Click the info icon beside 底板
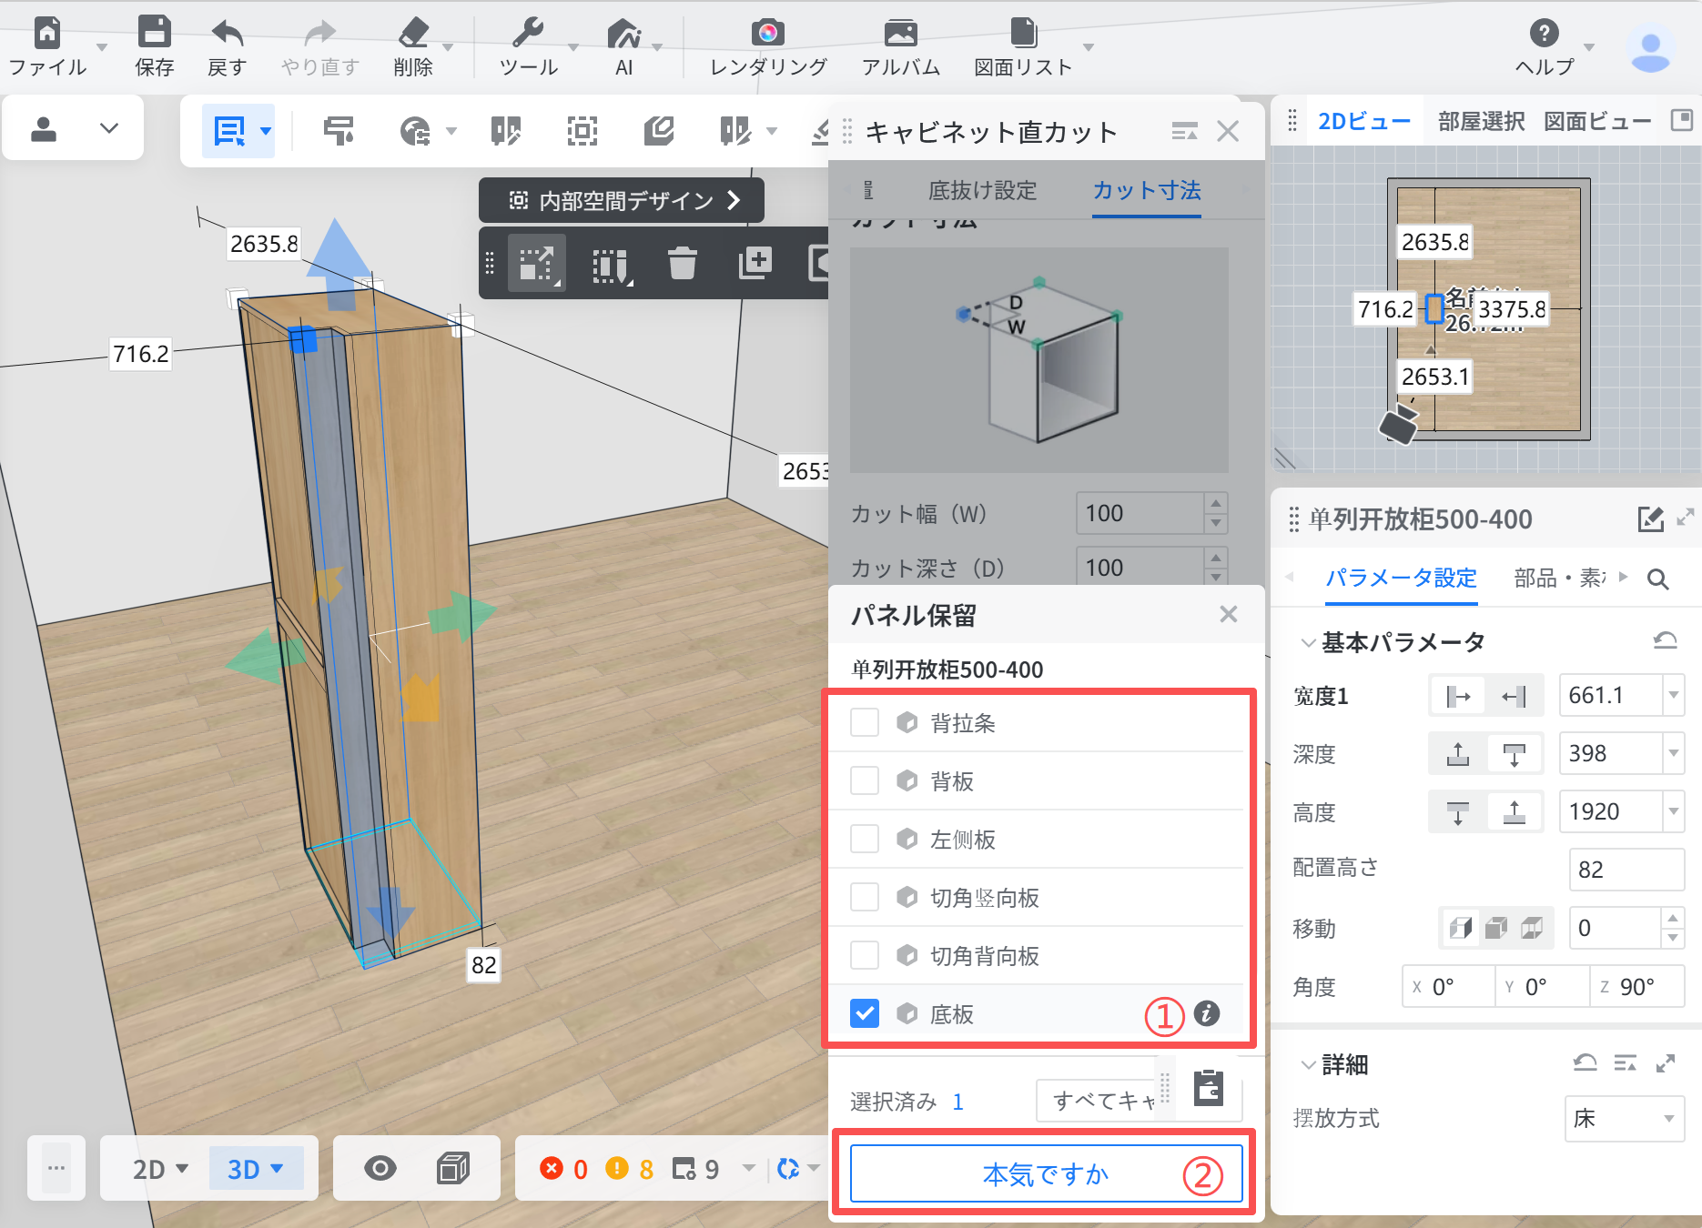This screenshot has width=1702, height=1228. tap(1206, 1013)
